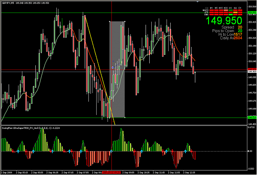Viewport: 257px width, 175px height.
Task: Click the 150.190 price scale value
Action: (x=252, y=46)
